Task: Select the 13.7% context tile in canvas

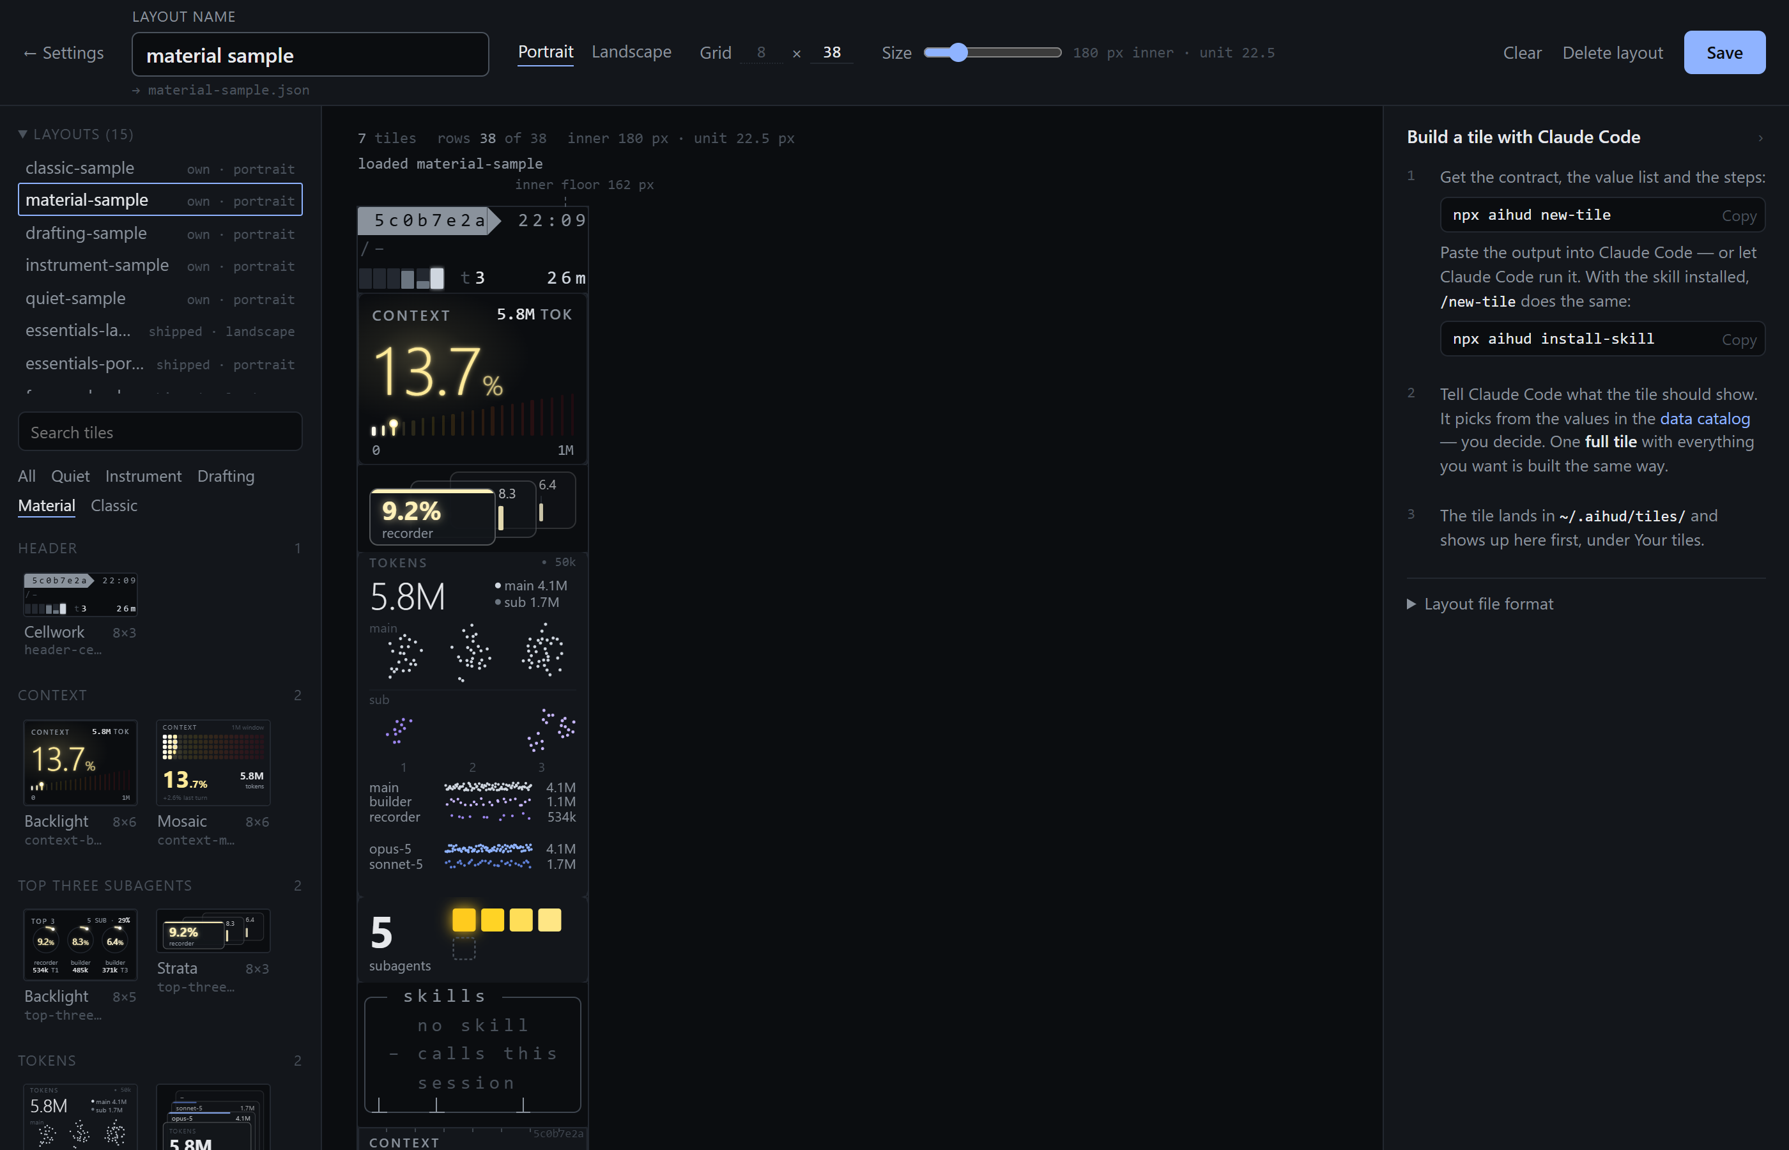Action: [x=473, y=379]
